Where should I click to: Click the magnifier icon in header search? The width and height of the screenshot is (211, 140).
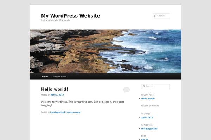(155, 16)
